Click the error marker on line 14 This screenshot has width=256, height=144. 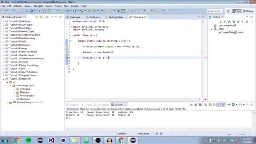(x=67, y=58)
